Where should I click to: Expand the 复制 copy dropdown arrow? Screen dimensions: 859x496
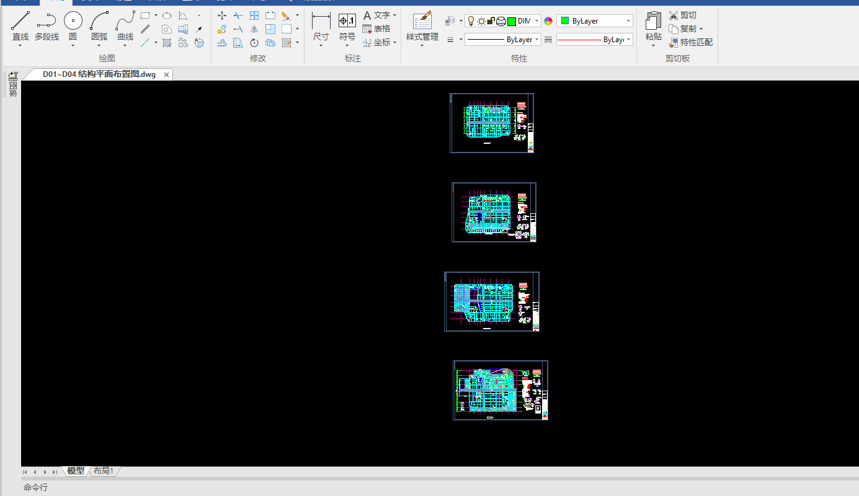pyautogui.click(x=701, y=29)
